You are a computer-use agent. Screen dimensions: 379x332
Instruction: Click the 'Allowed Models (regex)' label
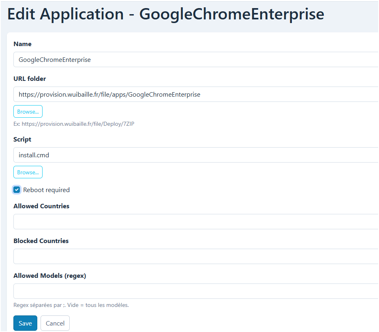pos(50,276)
